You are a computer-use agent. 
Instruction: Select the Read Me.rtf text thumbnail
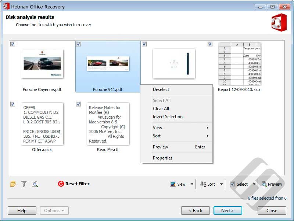[x=108, y=124]
